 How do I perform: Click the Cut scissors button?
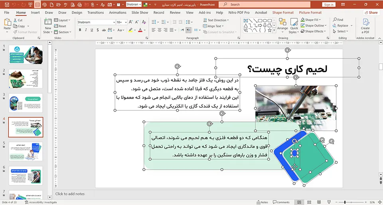click(x=18, y=20)
